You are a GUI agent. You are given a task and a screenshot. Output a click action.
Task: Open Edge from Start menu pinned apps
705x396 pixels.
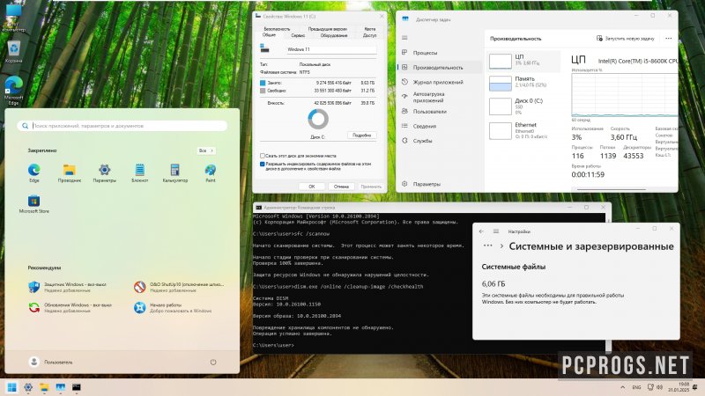34,172
